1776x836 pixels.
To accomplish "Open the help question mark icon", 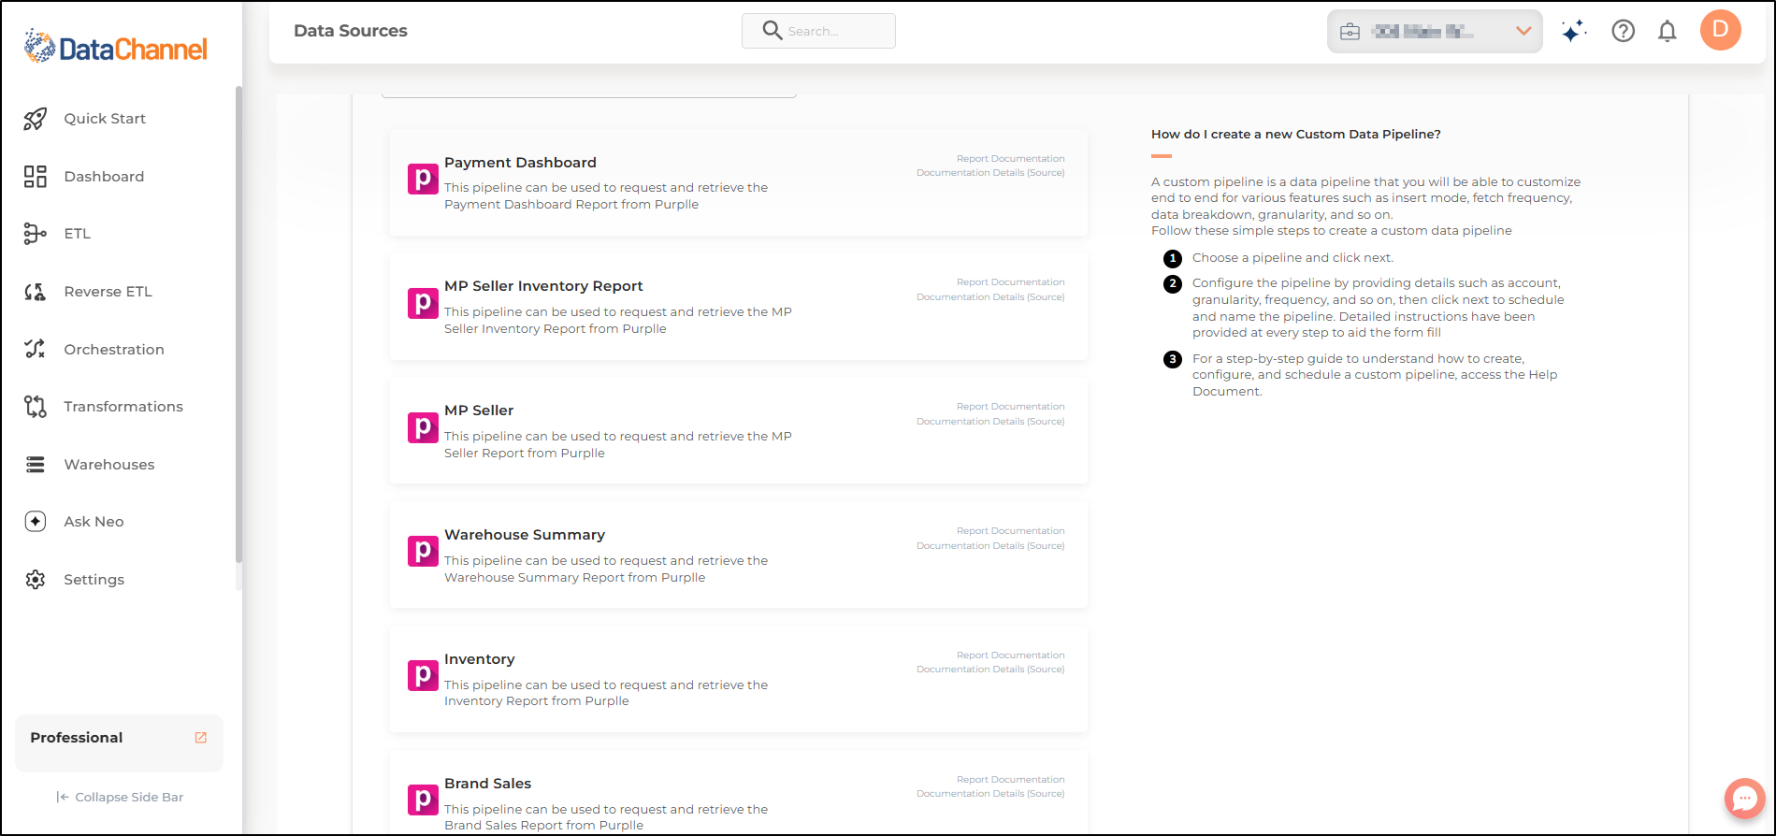I will coord(1624,32).
